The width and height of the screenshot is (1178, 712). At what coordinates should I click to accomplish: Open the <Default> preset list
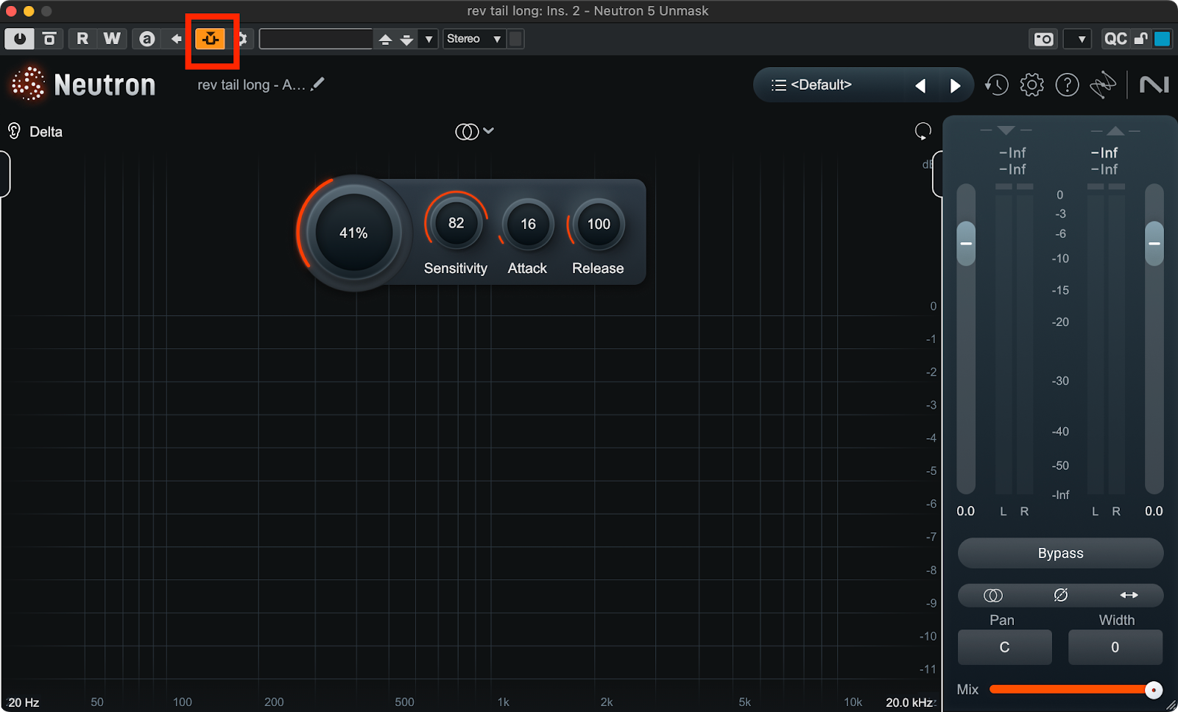pyautogui.click(x=812, y=85)
